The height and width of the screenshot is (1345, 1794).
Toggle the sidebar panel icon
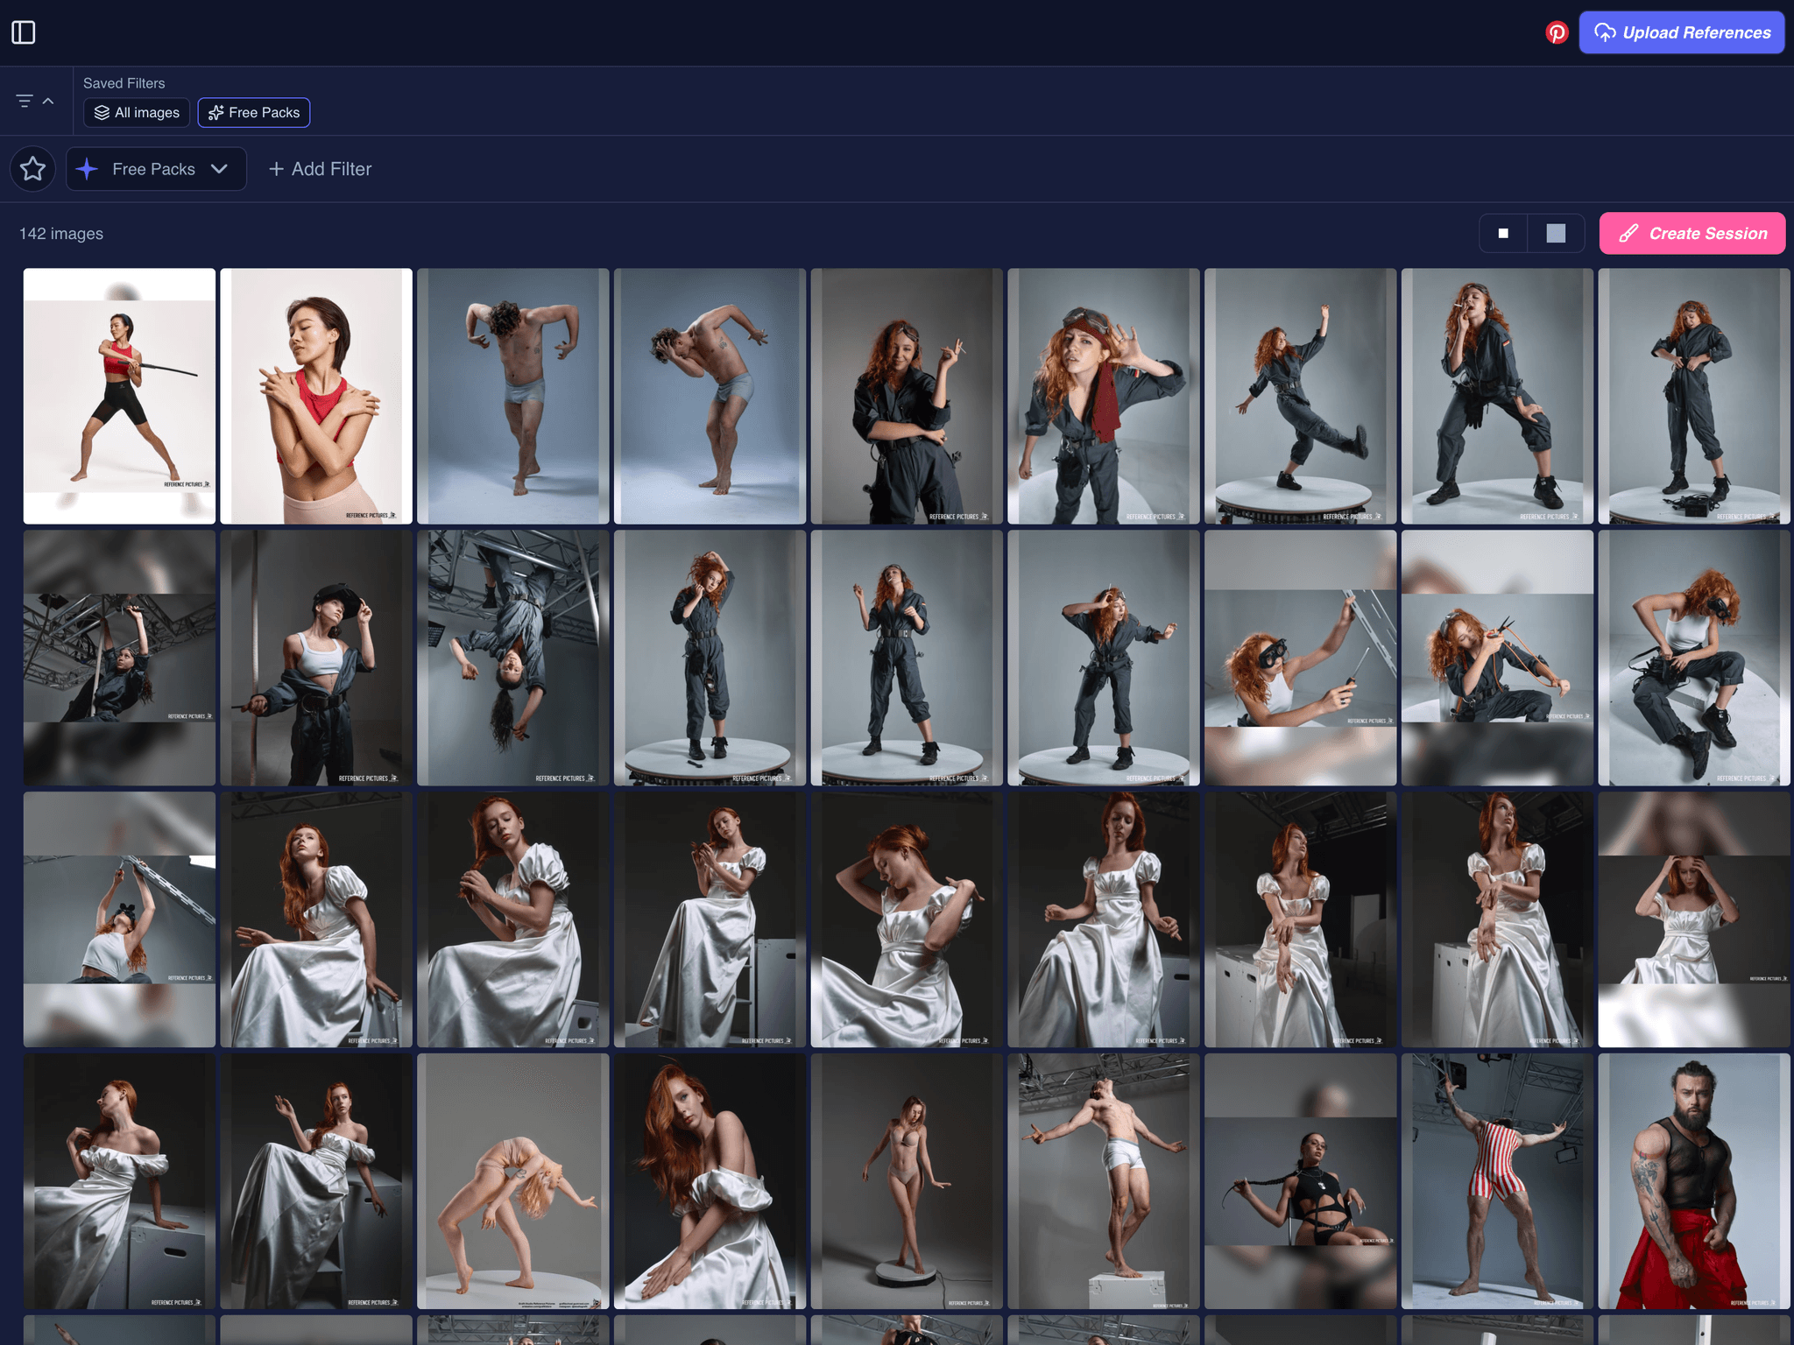pos(24,32)
